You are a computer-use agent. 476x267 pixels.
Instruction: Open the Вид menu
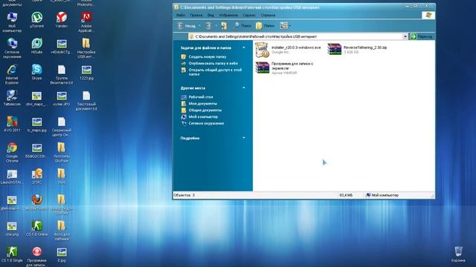[210, 15]
